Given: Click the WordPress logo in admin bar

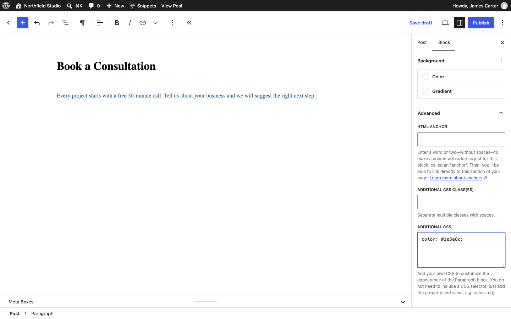Looking at the screenshot, I should 6,6.
